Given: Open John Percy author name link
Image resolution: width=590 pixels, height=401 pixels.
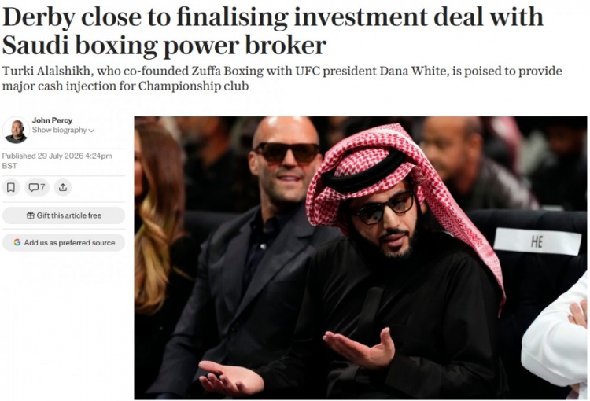Looking at the screenshot, I should 52,120.
